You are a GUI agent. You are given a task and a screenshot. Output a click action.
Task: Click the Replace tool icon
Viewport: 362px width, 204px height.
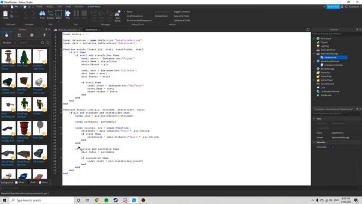click(x=50, y=14)
